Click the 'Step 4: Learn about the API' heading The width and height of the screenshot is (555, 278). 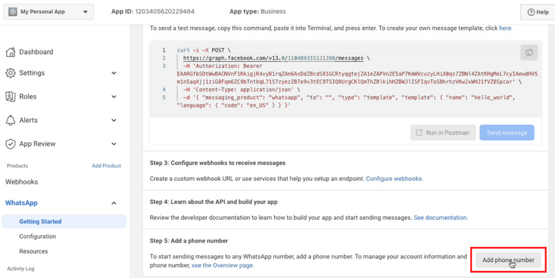(x=214, y=202)
